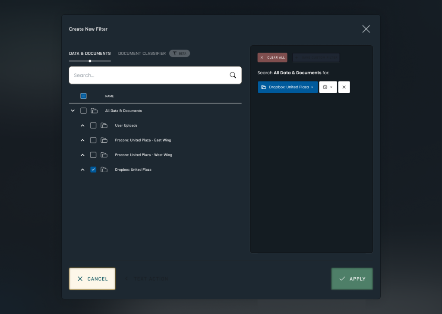Uncheck the Dropbox: United Plaza checkbox

[93, 170]
